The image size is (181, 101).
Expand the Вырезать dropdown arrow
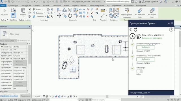pos(45,13)
